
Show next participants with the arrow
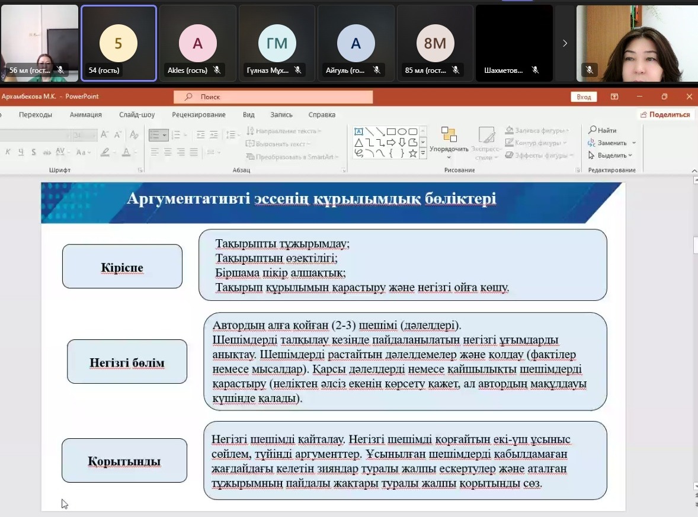(565, 43)
